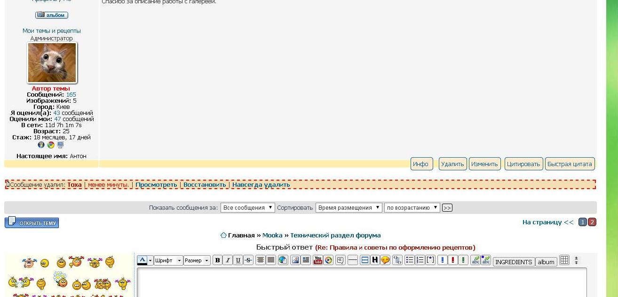Open the text color picker
The height and width of the screenshot is (297, 618).
coord(142,260)
